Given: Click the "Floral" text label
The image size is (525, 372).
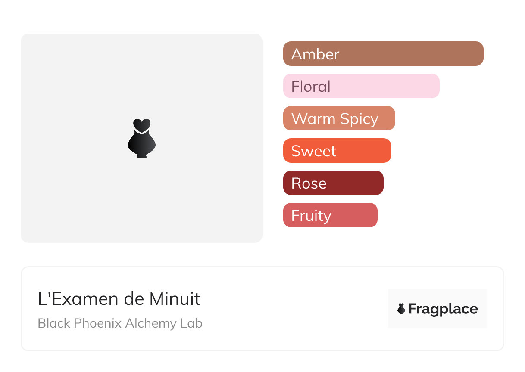Looking at the screenshot, I should tap(311, 87).
